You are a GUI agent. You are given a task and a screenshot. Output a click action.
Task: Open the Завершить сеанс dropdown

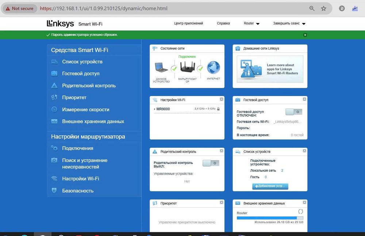[x=289, y=23]
